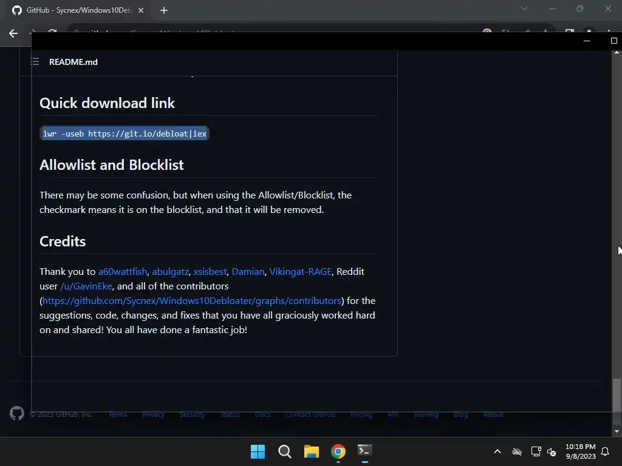The image size is (622, 466).
Task: Show hidden system tray icons
Action: [x=497, y=451]
